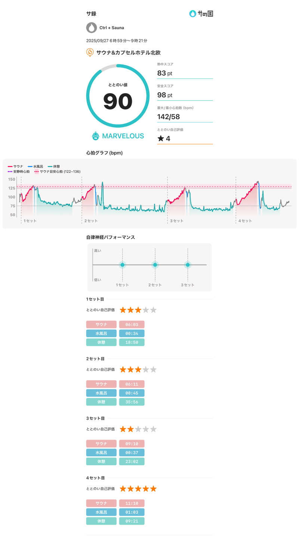Click the first star of 1セット目 rating
The height and width of the screenshot is (545, 299).
point(123,310)
